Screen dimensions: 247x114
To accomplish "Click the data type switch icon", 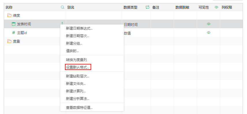I will 147,7.
